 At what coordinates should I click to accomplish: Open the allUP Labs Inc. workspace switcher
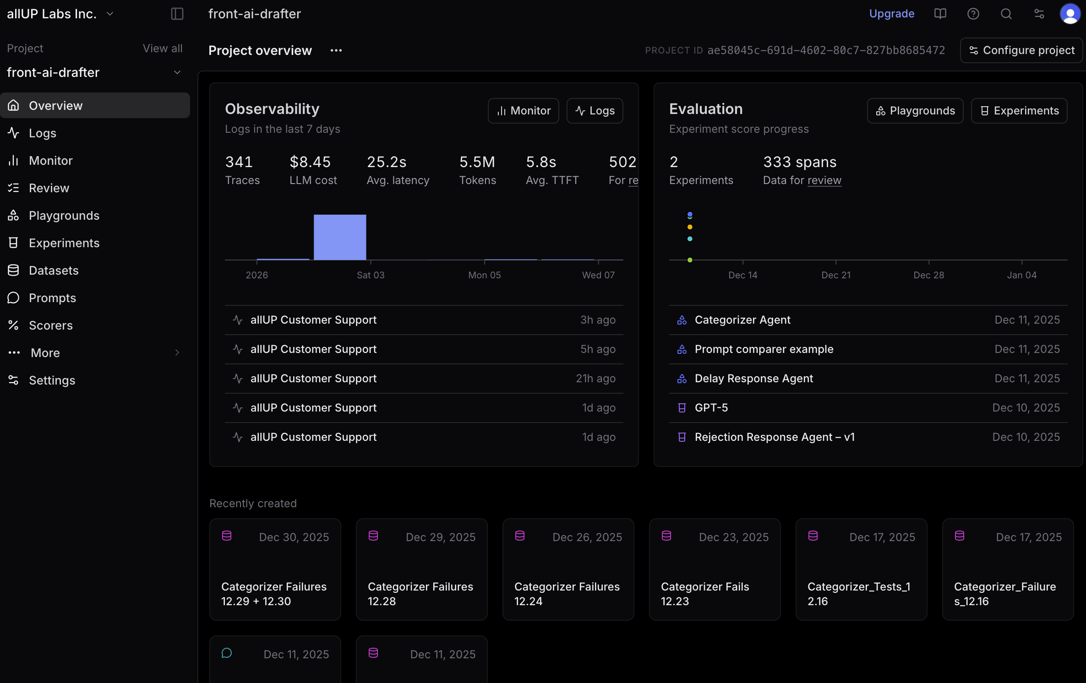tap(60, 13)
